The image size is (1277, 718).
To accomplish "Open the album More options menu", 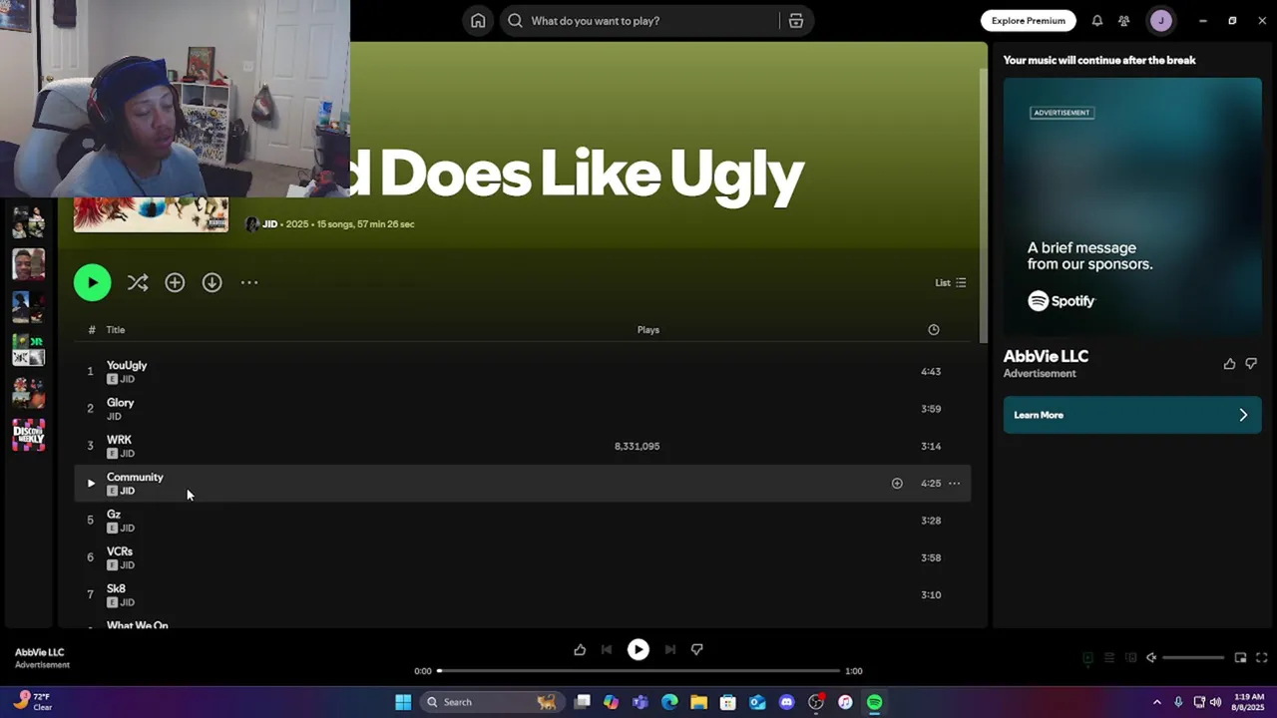I will 249,283.
